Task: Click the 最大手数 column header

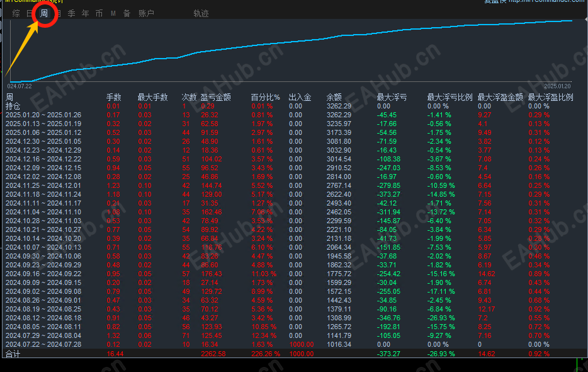Action: 152,97
